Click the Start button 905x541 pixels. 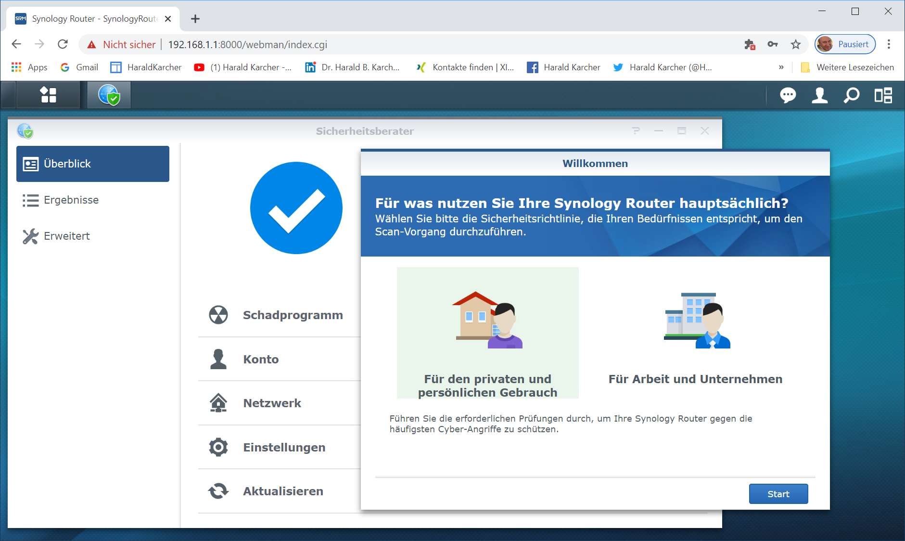(778, 494)
